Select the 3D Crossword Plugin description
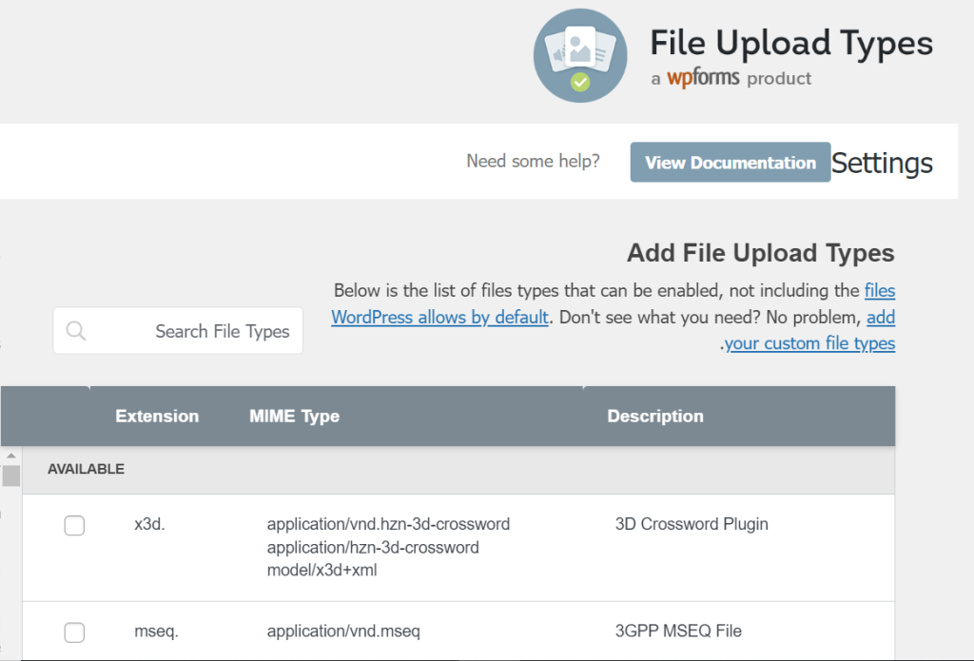Screen dimensions: 974x661 click(692, 524)
